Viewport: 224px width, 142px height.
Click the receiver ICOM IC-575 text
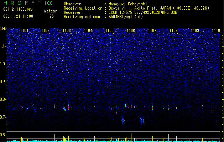121,12
